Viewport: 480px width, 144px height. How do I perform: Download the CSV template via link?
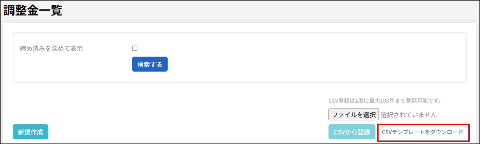422,132
